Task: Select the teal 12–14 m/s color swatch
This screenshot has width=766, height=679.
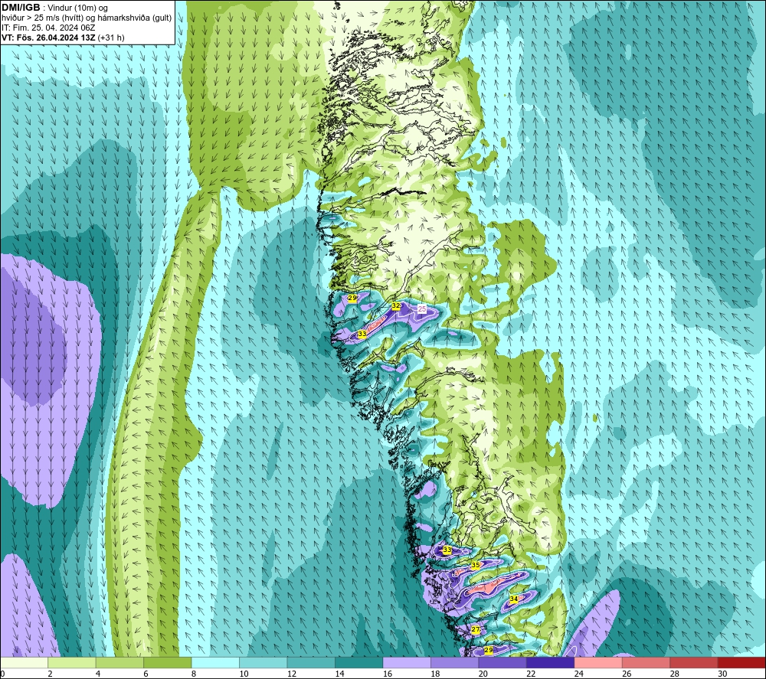Action: [x=311, y=662]
